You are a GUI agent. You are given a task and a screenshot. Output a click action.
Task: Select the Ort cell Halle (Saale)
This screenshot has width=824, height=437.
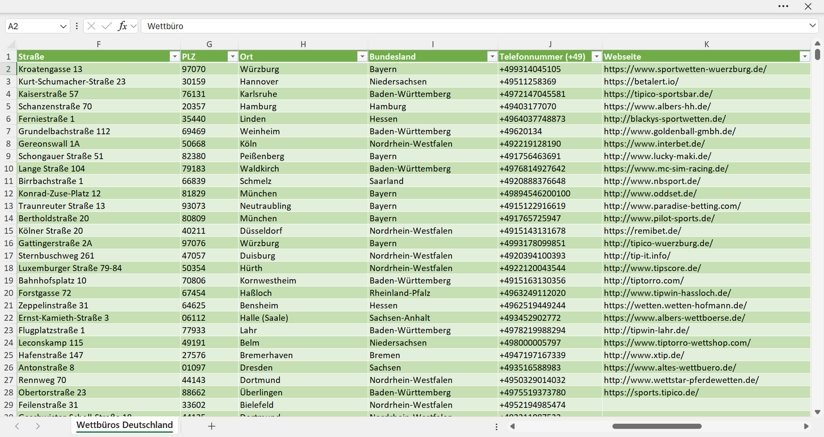pos(303,318)
